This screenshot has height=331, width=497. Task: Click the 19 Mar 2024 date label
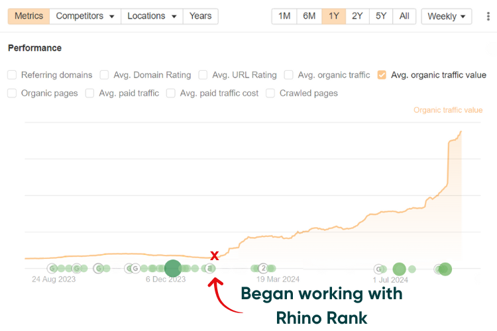278,279
